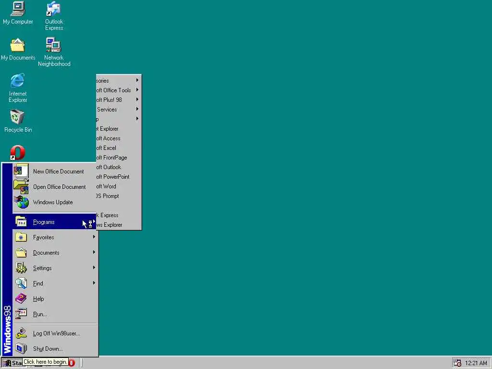The image size is (492, 369).
Task: Expand the Accessories submenu arrow in Programs
Action: [x=137, y=80]
